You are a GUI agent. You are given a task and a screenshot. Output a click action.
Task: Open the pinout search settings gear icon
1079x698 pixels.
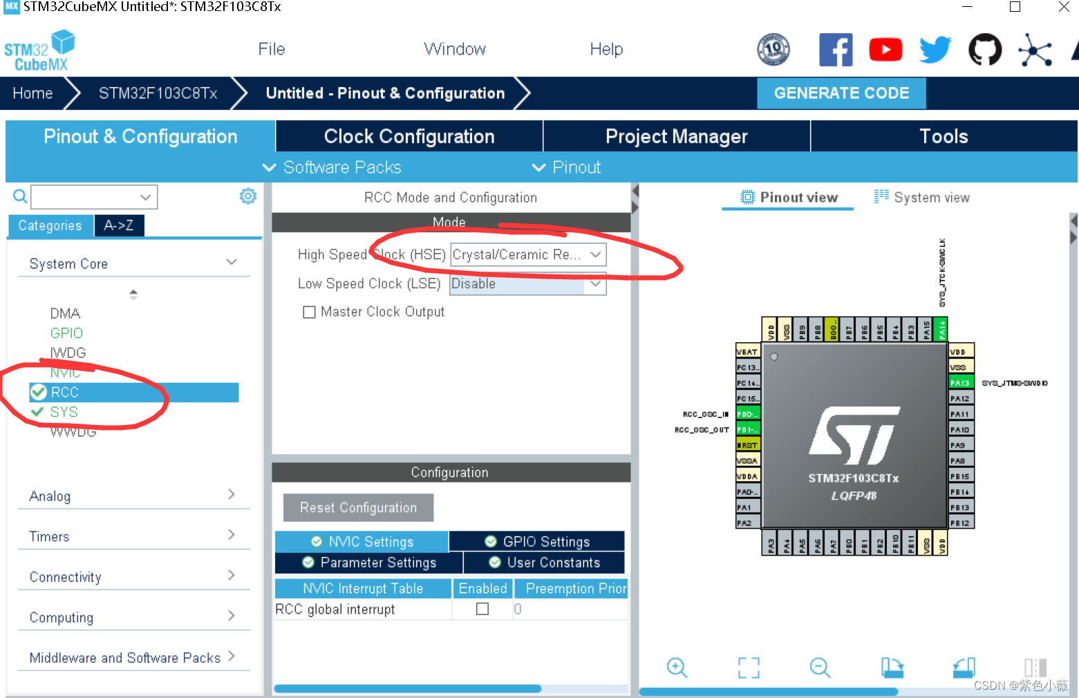[247, 196]
